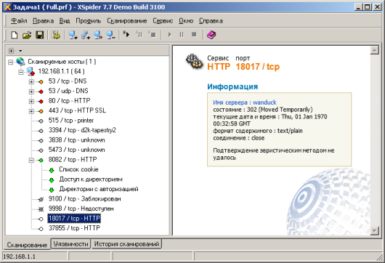Switch to the История сканирований tab

[126, 244]
